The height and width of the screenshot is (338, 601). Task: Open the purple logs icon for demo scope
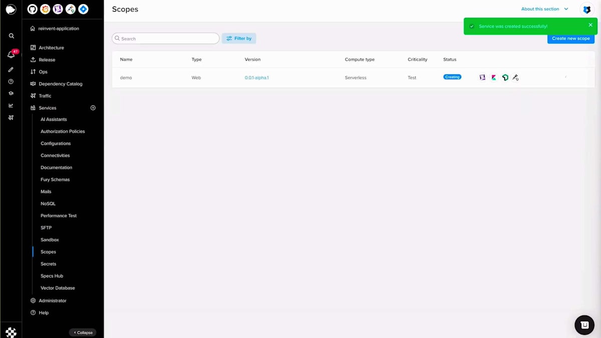pos(482,78)
